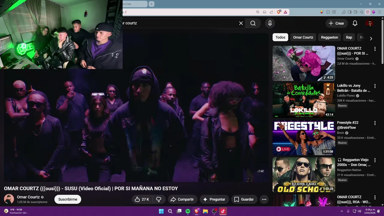
Task: Open Spotify from the taskbar
Action: click(188, 211)
